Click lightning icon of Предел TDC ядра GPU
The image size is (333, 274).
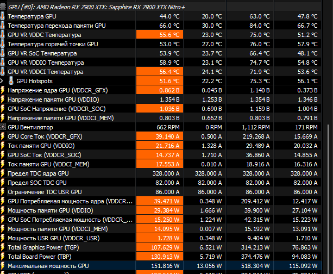point(3,173)
